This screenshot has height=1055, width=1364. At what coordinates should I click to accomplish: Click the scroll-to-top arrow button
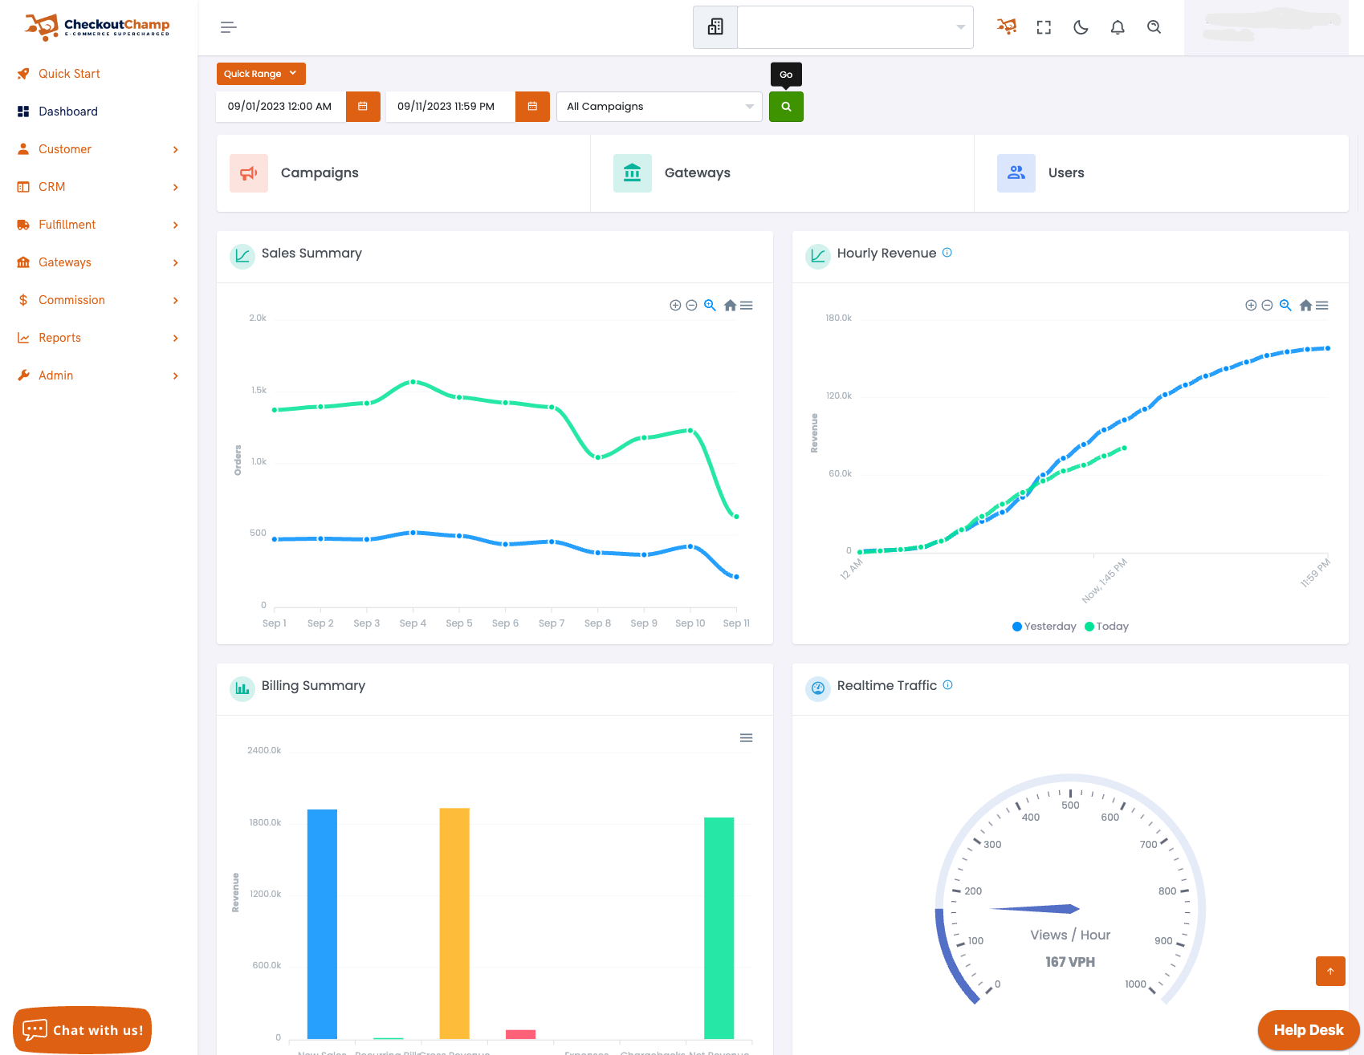1330,971
